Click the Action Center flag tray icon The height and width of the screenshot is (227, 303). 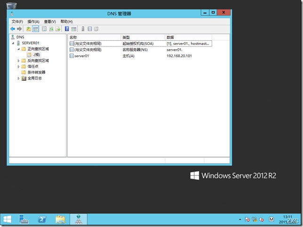point(247,219)
